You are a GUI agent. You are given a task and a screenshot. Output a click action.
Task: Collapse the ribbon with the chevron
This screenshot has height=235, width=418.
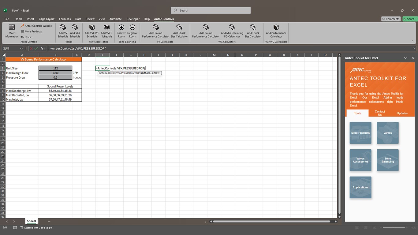pyautogui.click(x=413, y=41)
